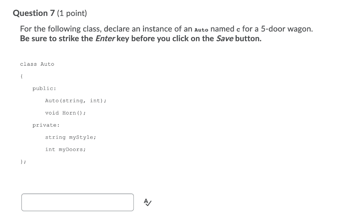Click the void Horn() method declaration
Screen dimensions: 339x220
65,113
